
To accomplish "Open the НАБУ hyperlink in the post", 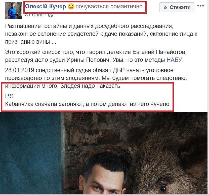I will [174, 60].
